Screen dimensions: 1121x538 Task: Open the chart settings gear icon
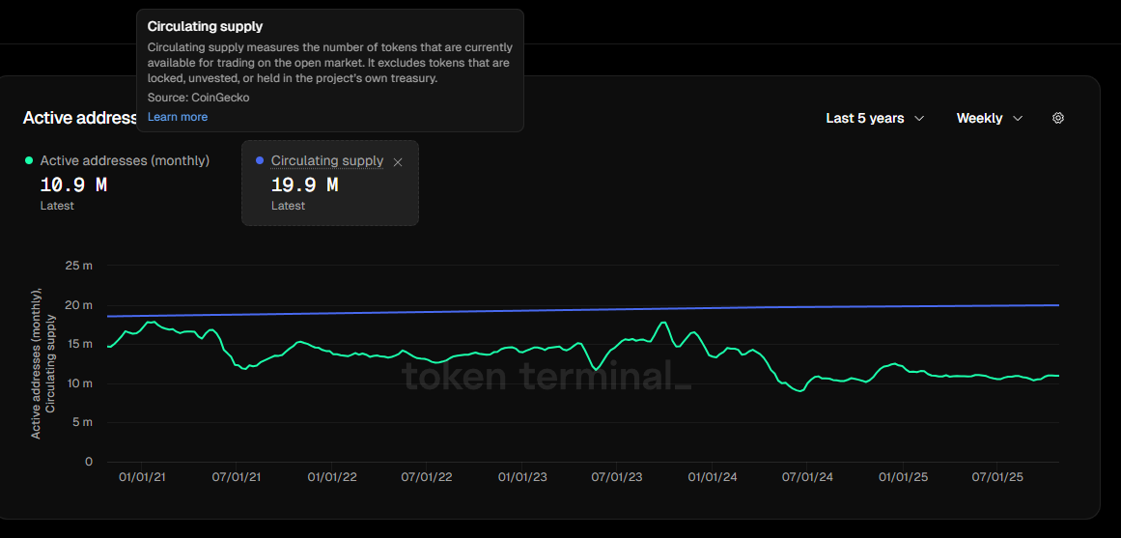tap(1057, 118)
